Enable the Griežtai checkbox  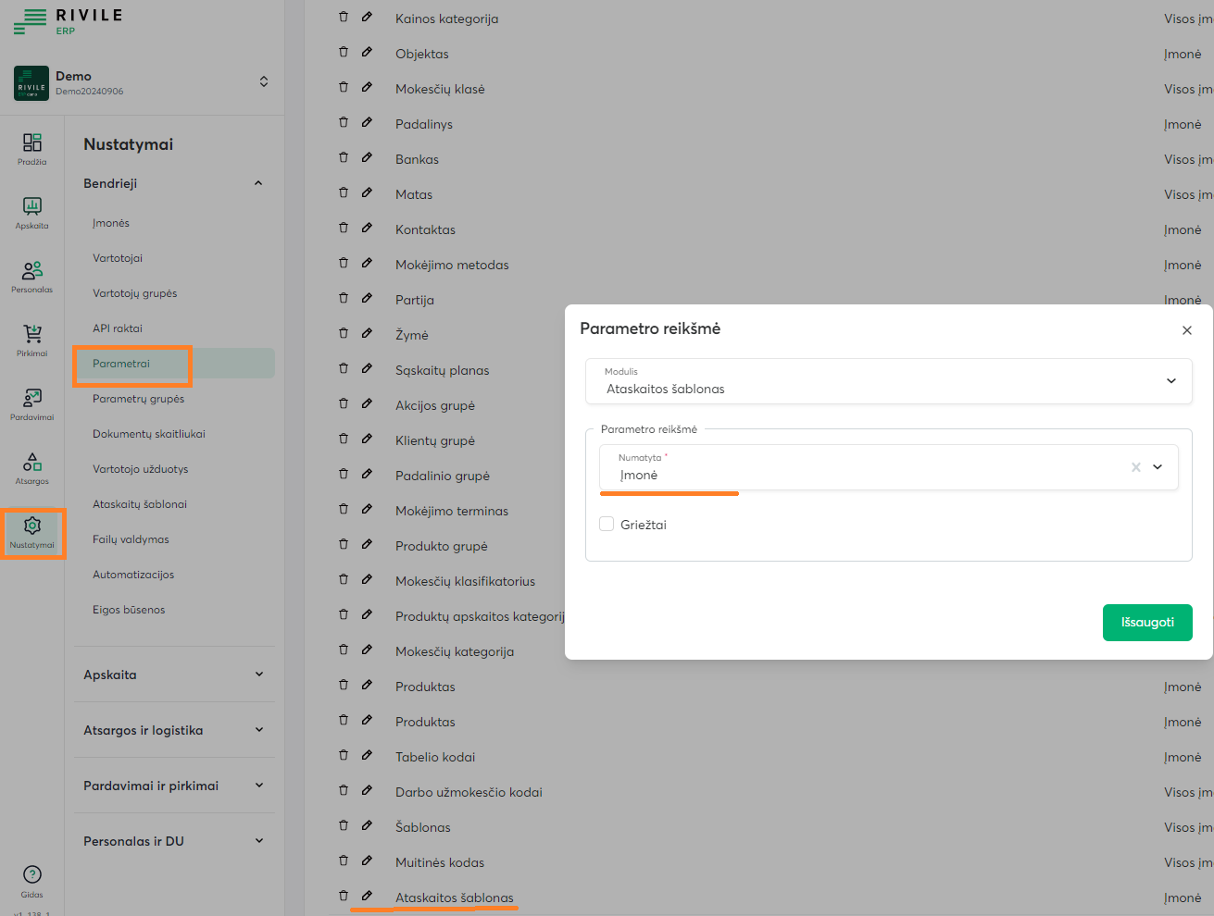tap(607, 524)
